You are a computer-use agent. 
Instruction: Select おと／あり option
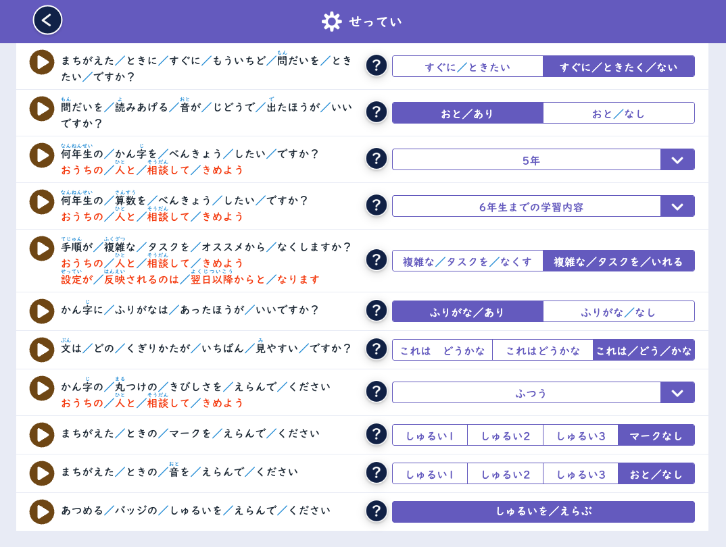pyautogui.click(x=468, y=113)
